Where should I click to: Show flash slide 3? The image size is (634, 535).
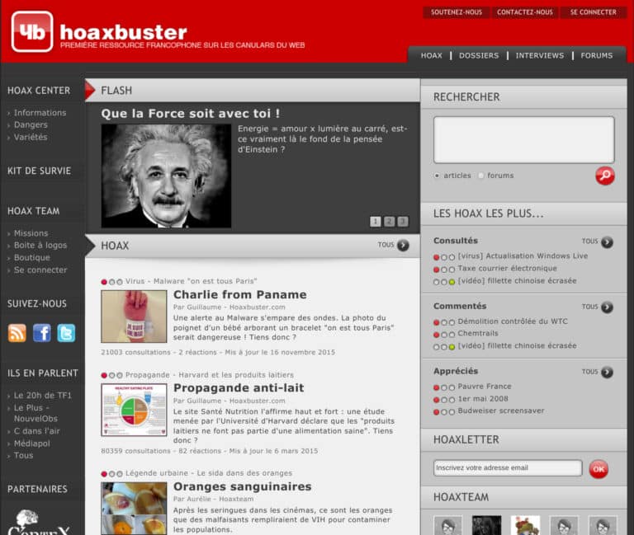coord(403,221)
